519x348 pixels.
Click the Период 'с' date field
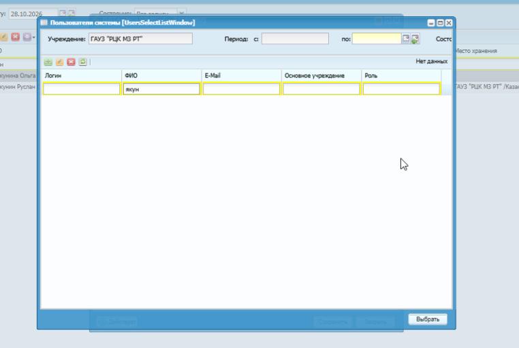coord(295,39)
